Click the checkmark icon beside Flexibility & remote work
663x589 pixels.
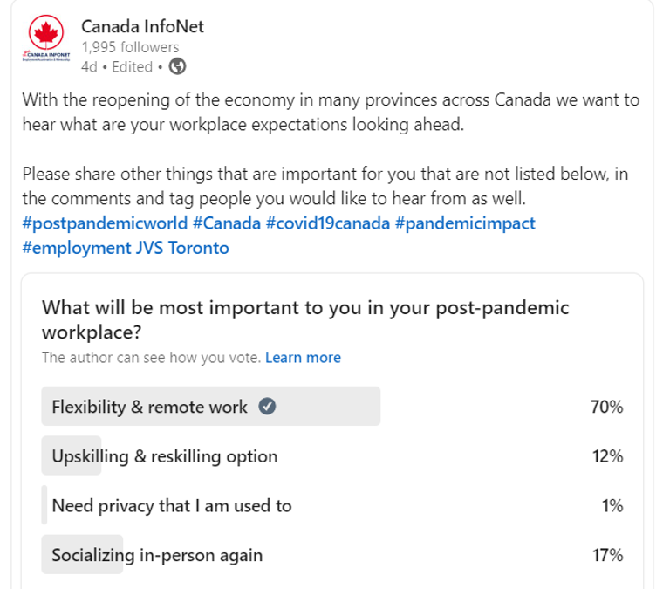267,407
